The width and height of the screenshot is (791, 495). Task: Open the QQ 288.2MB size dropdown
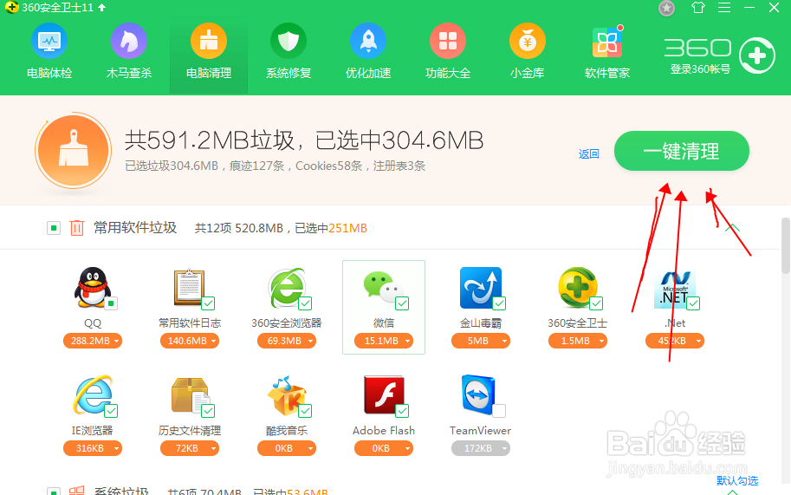click(x=93, y=341)
